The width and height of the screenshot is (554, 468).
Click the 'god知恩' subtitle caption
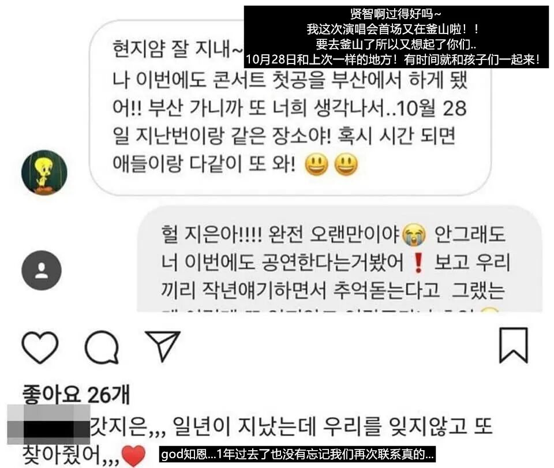[297, 454]
